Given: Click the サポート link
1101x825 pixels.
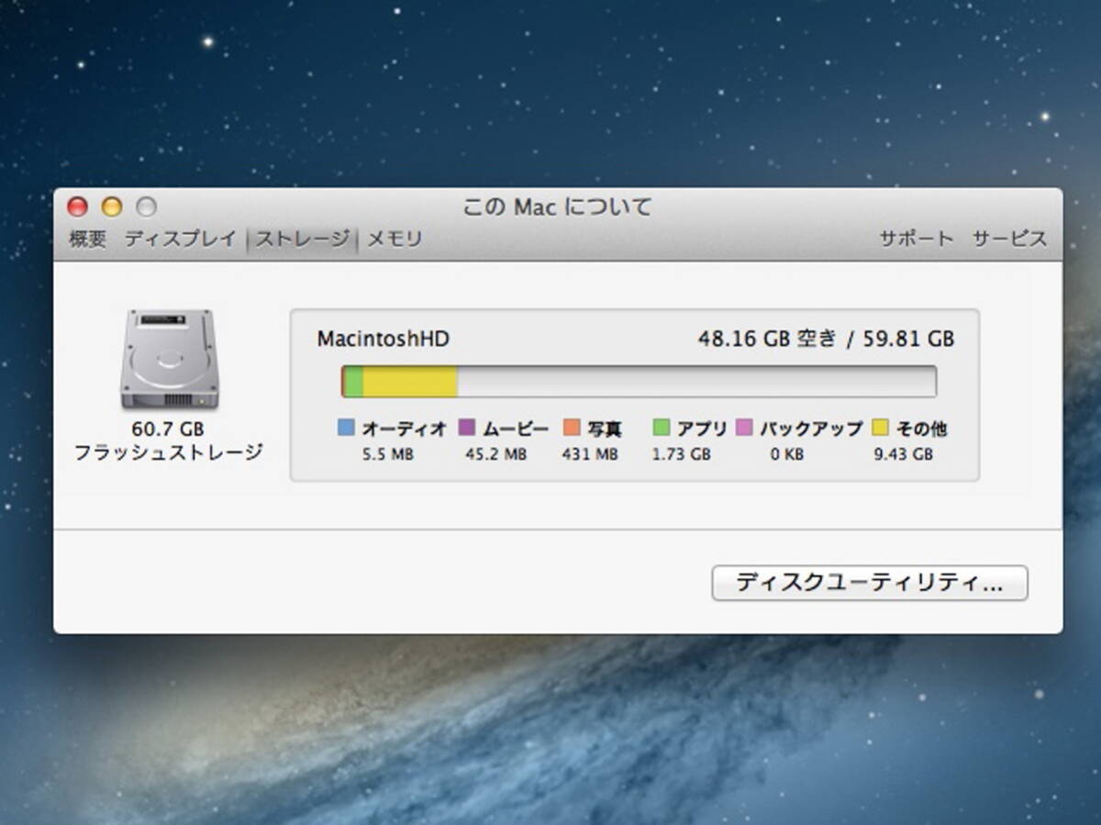Looking at the screenshot, I should (917, 240).
